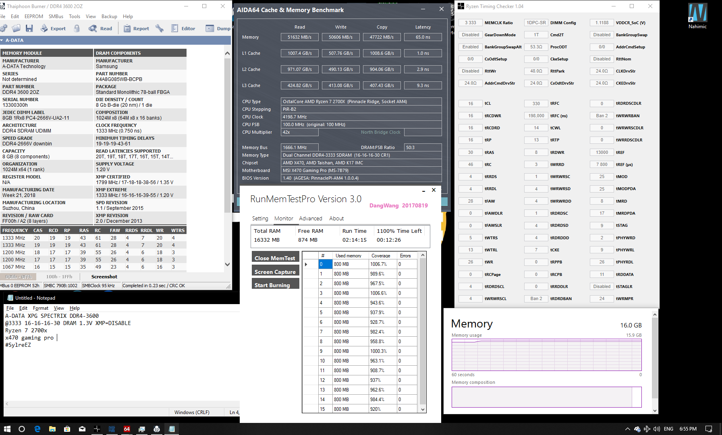Click the Task Manager monitor taskbar icon

142,429
